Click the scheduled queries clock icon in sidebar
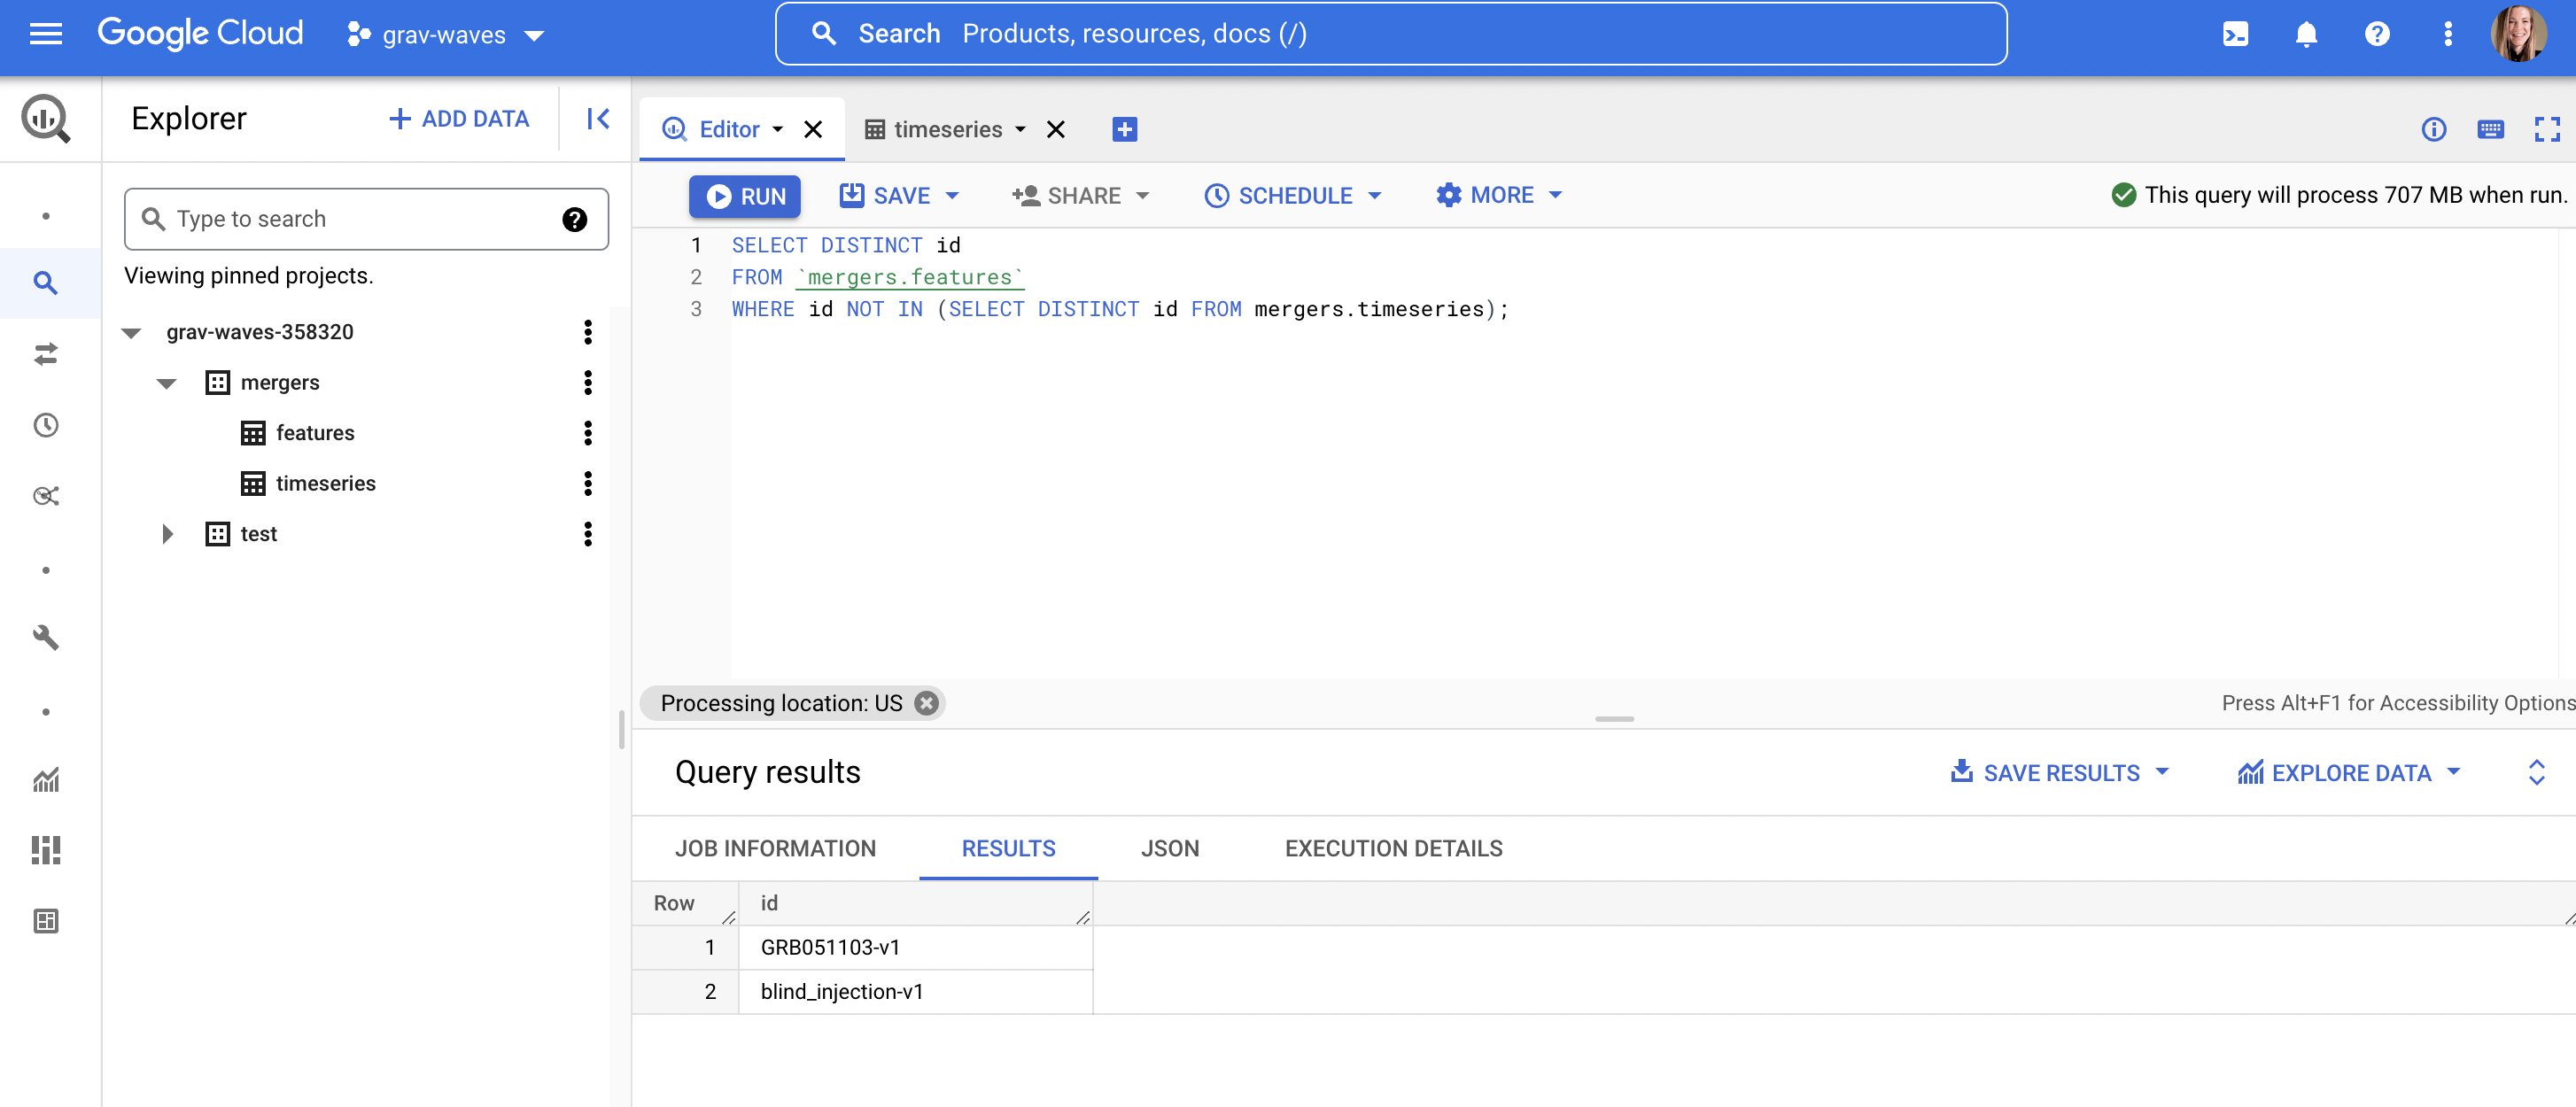The image size is (2576, 1107). [46, 425]
